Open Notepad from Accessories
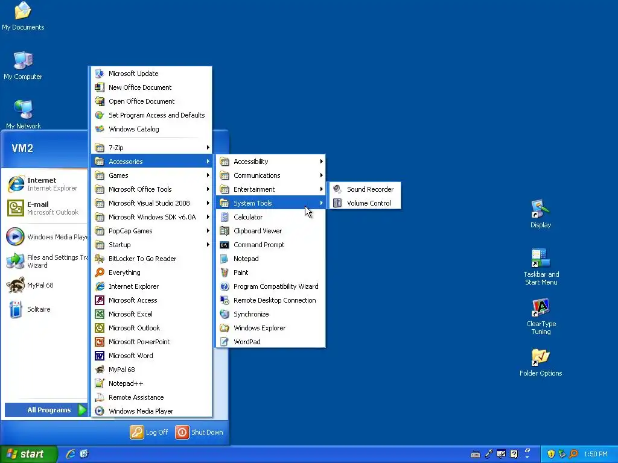The width and height of the screenshot is (618, 463). point(271,259)
